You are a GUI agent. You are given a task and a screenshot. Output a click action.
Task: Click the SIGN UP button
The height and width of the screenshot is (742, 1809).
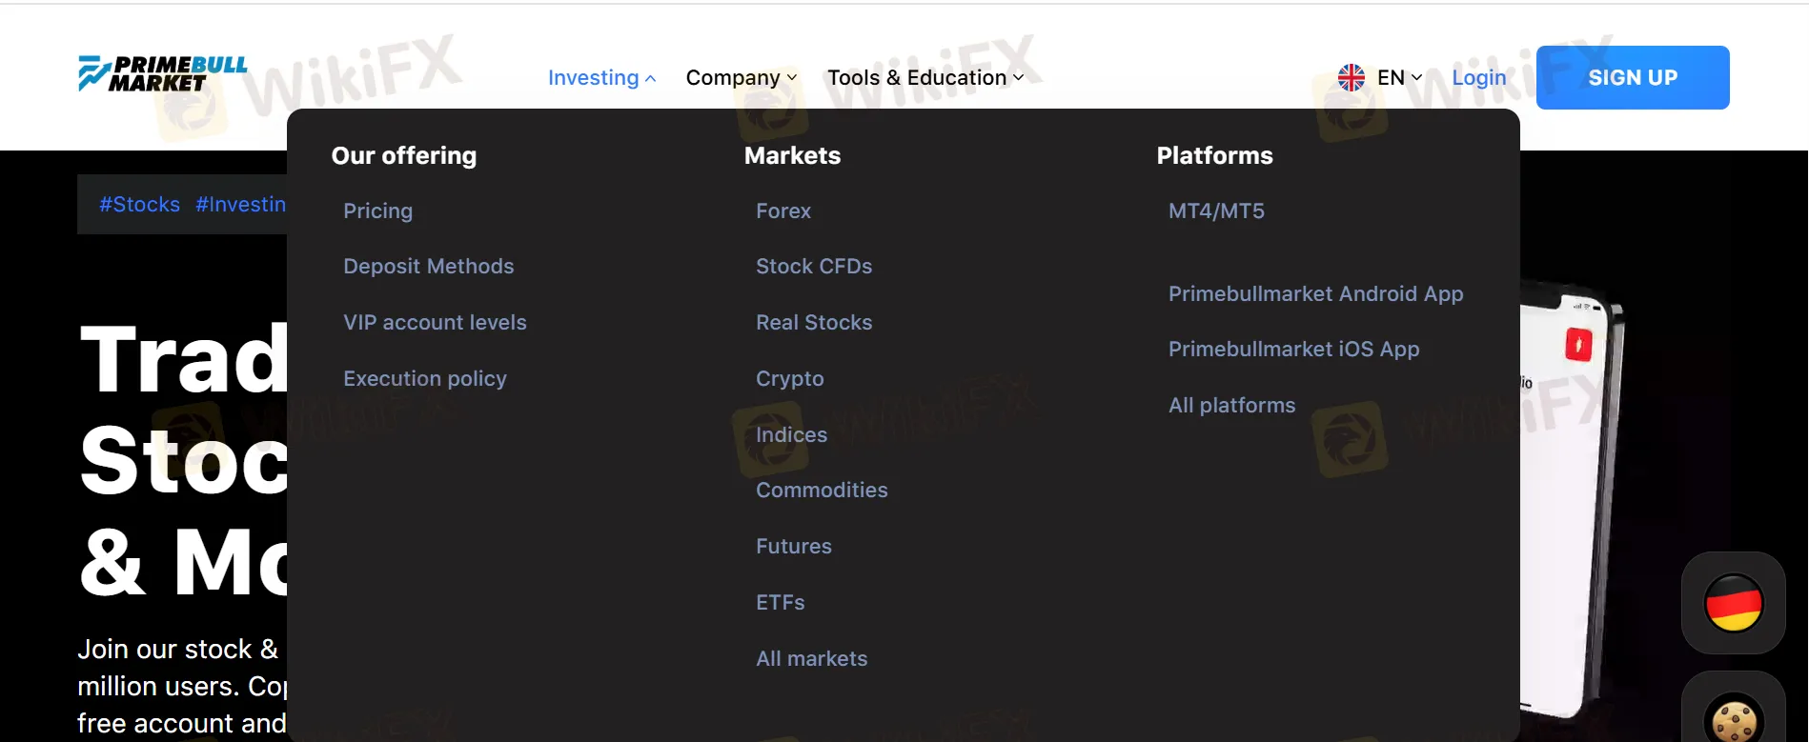click(x=1632, y=77)
